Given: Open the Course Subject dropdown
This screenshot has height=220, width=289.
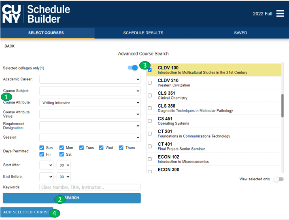Looking at the screenshot, I should pos(90,91).
